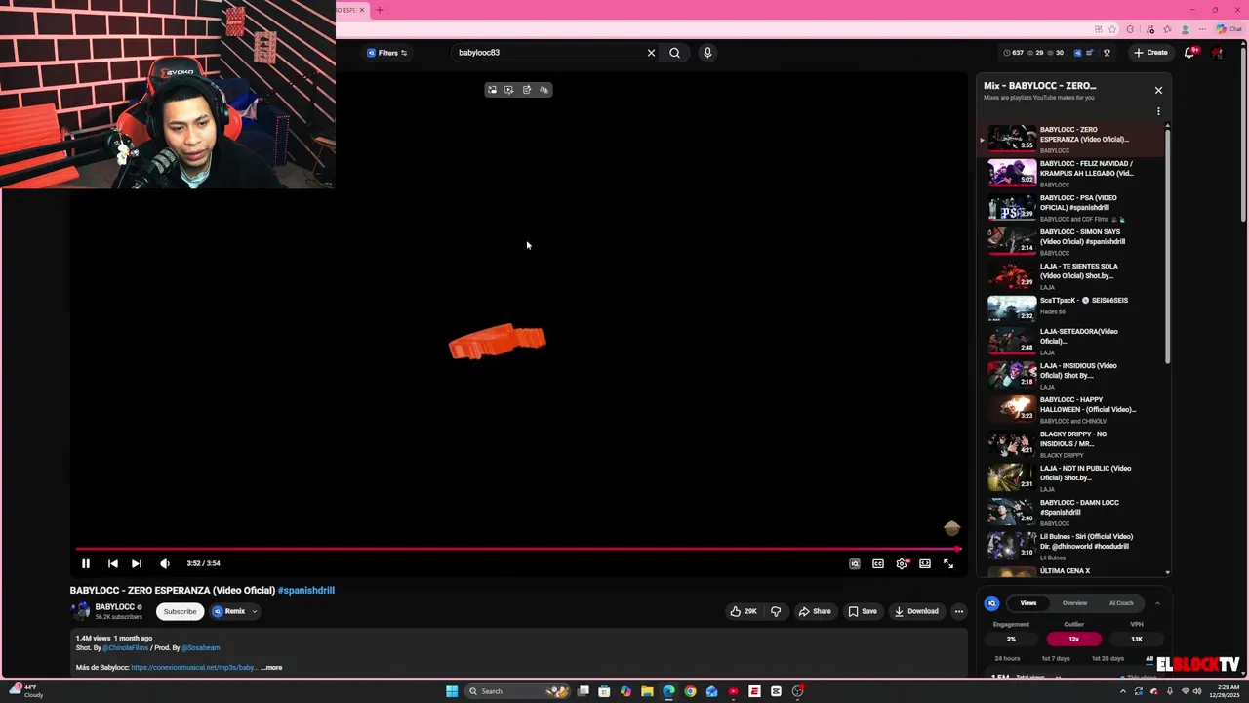Open taskbar volume control
Viewport: 1249px width, 703px height.
(x=1197, y=691)
